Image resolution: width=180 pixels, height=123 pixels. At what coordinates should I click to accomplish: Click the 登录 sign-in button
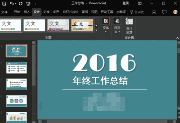coord(126,3)
